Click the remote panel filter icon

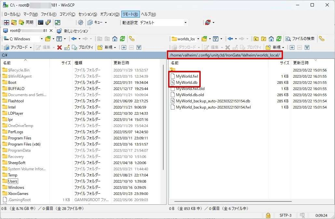point(216,39)
